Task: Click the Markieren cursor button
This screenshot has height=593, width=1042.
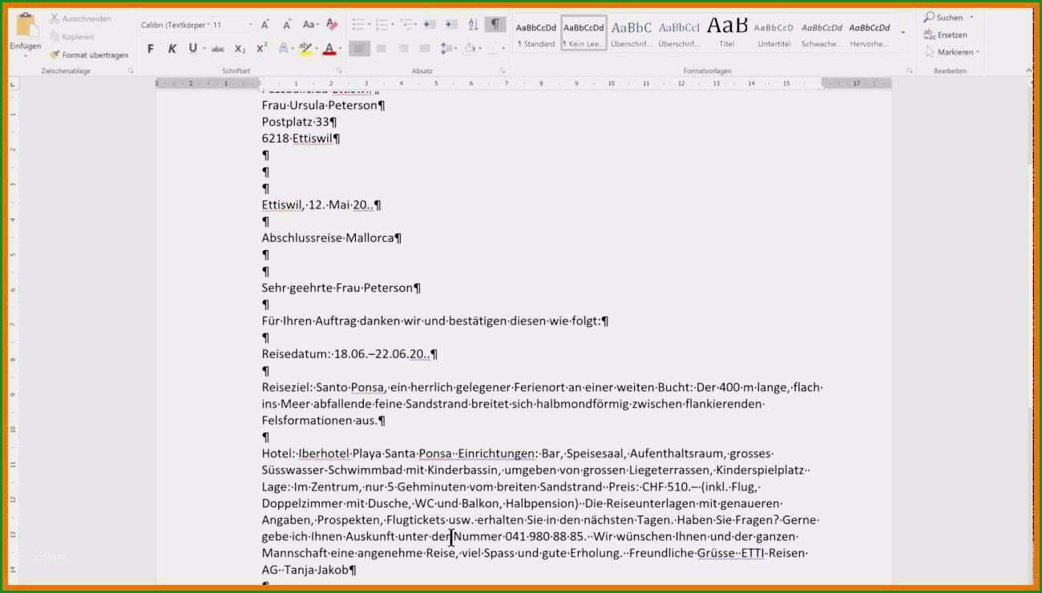Action: [x=949, y=52]
